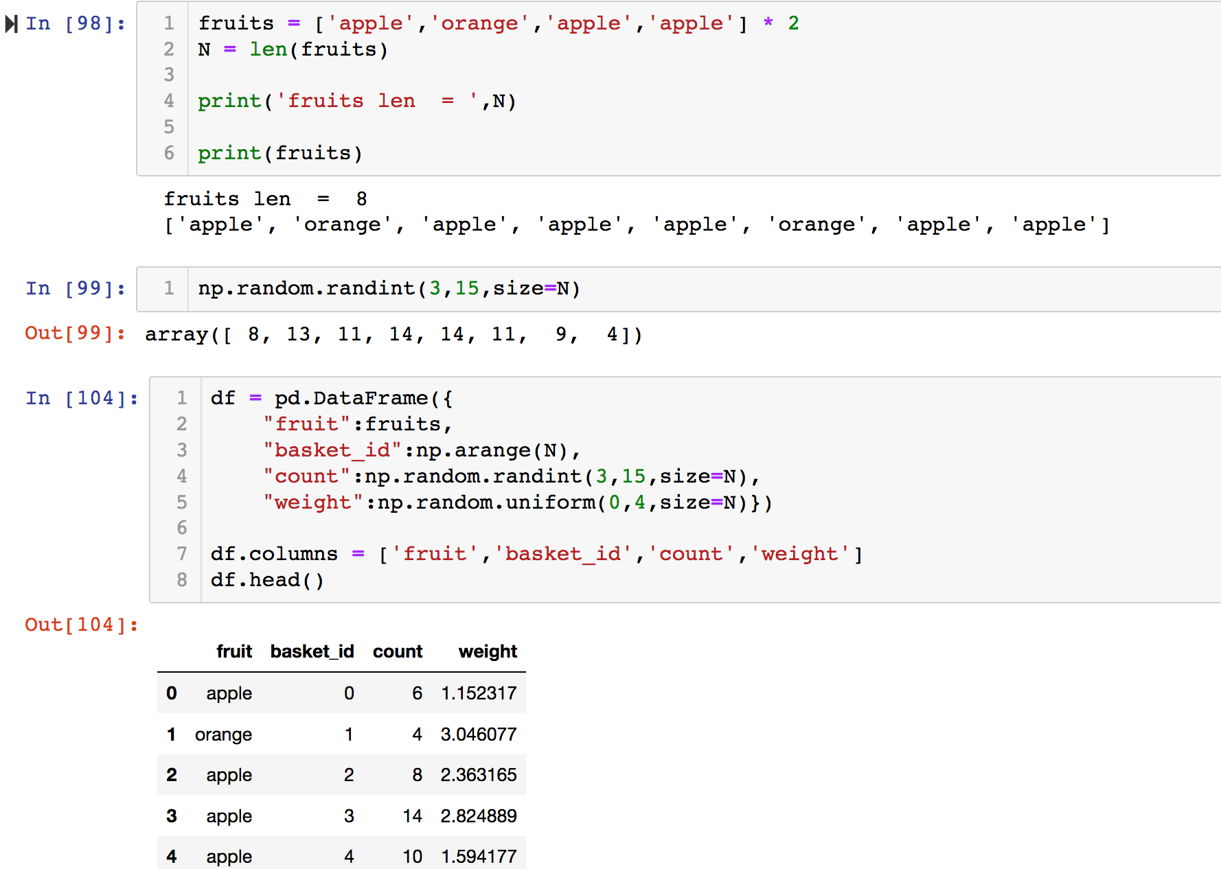
Task: Click the weight value 1.152317
Action: pyautogui.click(x=479, y=693)
